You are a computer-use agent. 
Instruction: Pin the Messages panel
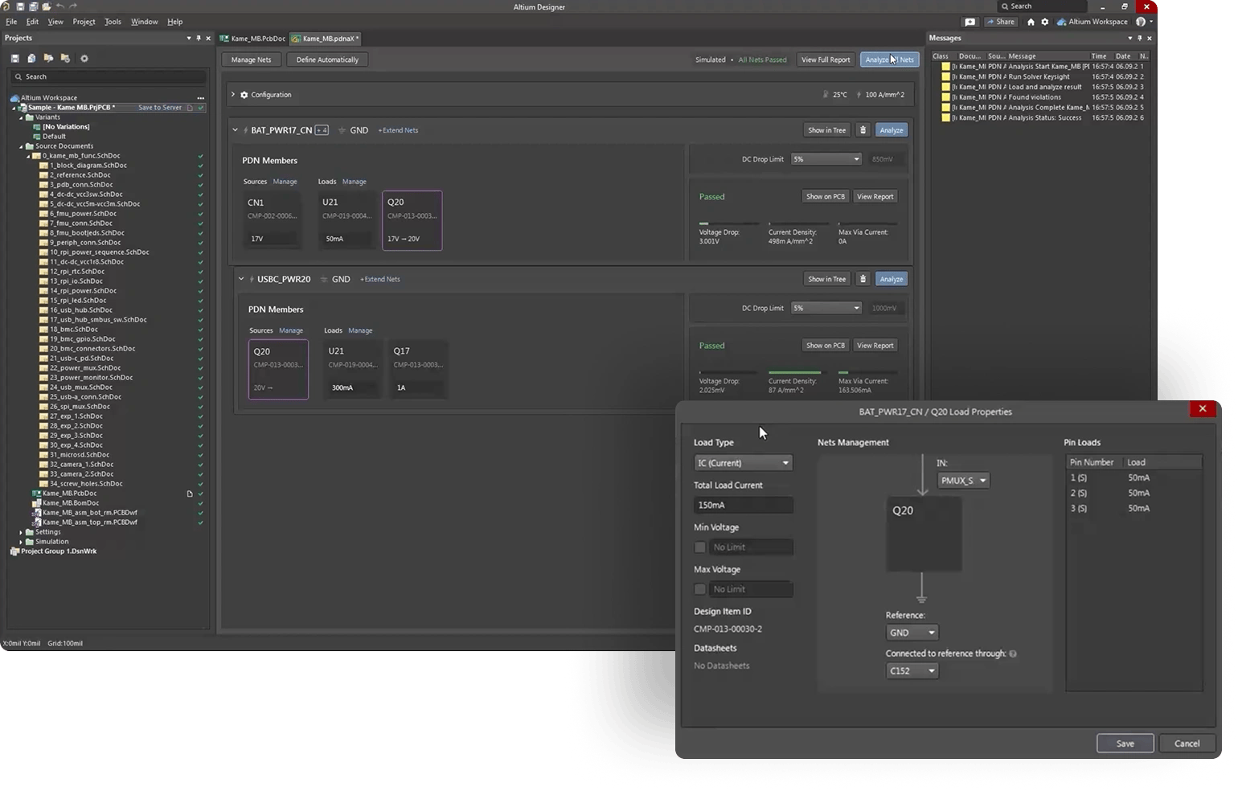coord(1139,38)
